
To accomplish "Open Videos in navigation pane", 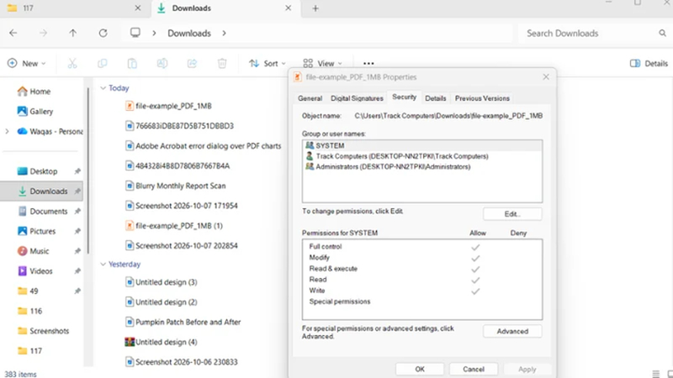I will click(x=42, y=270).
